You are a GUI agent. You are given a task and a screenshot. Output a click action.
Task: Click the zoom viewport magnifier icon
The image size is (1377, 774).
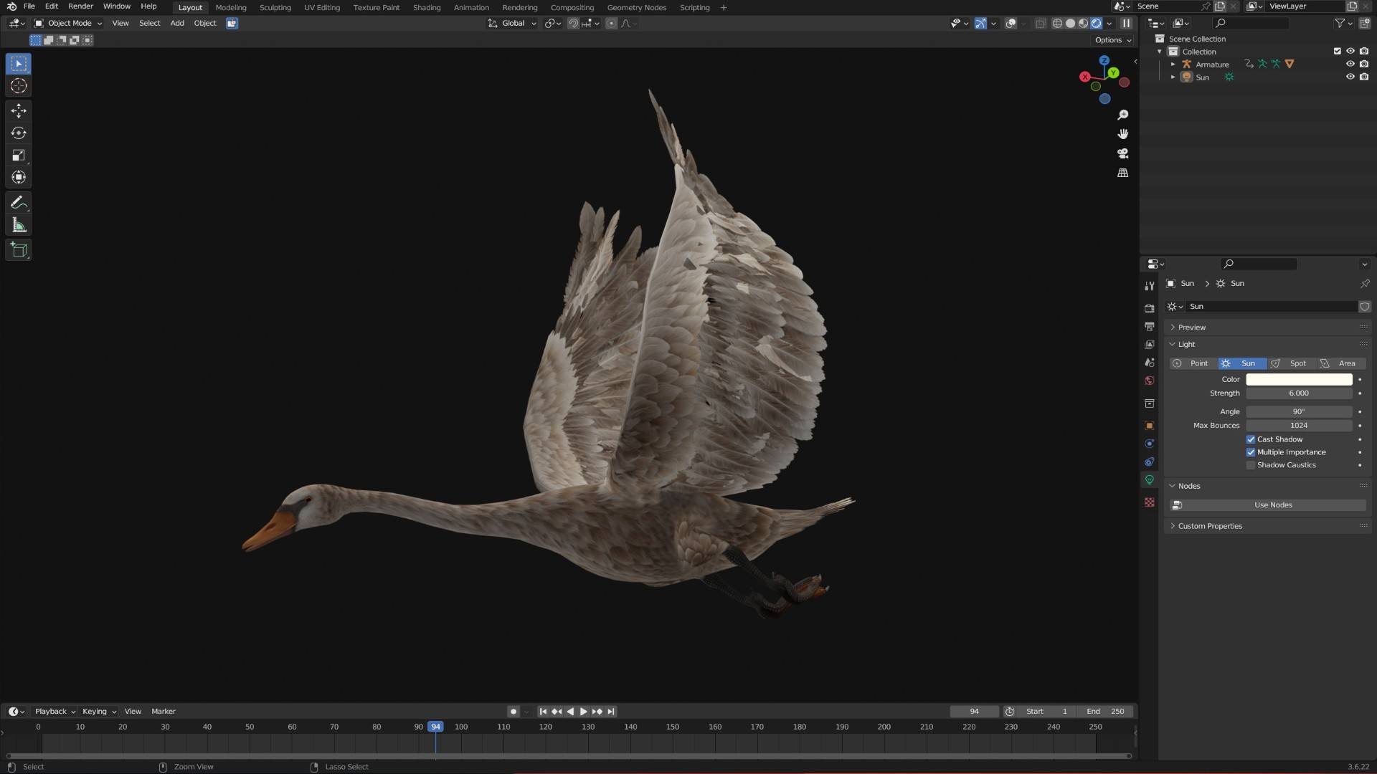point(1123,115)
